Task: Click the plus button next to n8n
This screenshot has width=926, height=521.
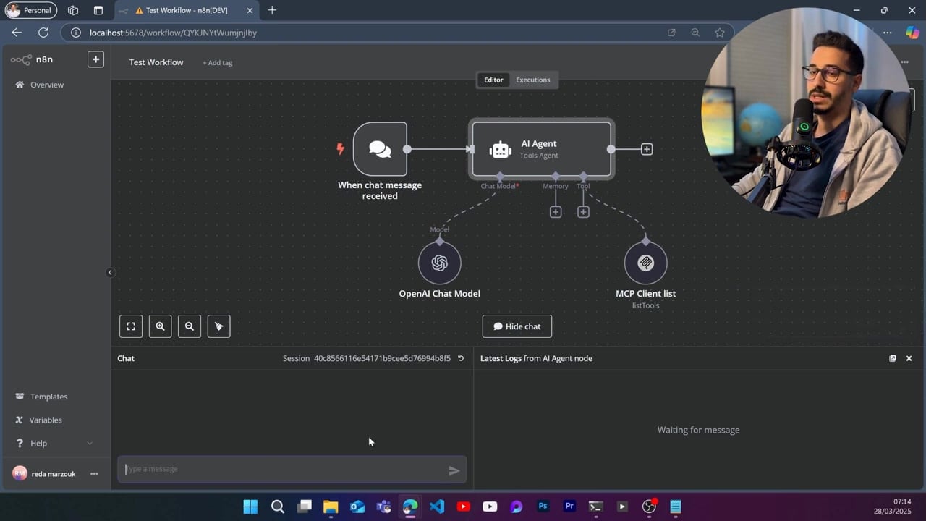Action: [95, 59]
